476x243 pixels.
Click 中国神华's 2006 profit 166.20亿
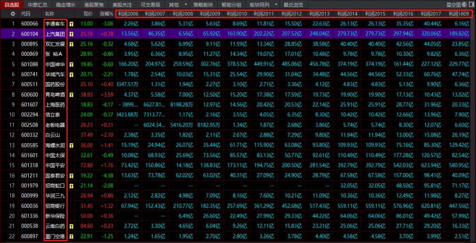(x=128, y=64)
